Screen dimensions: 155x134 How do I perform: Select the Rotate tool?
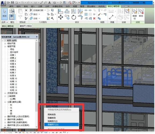(x=74, y=17)
